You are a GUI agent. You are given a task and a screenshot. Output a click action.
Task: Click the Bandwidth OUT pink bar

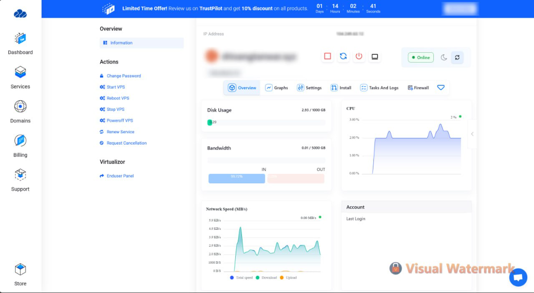point(296,179)
